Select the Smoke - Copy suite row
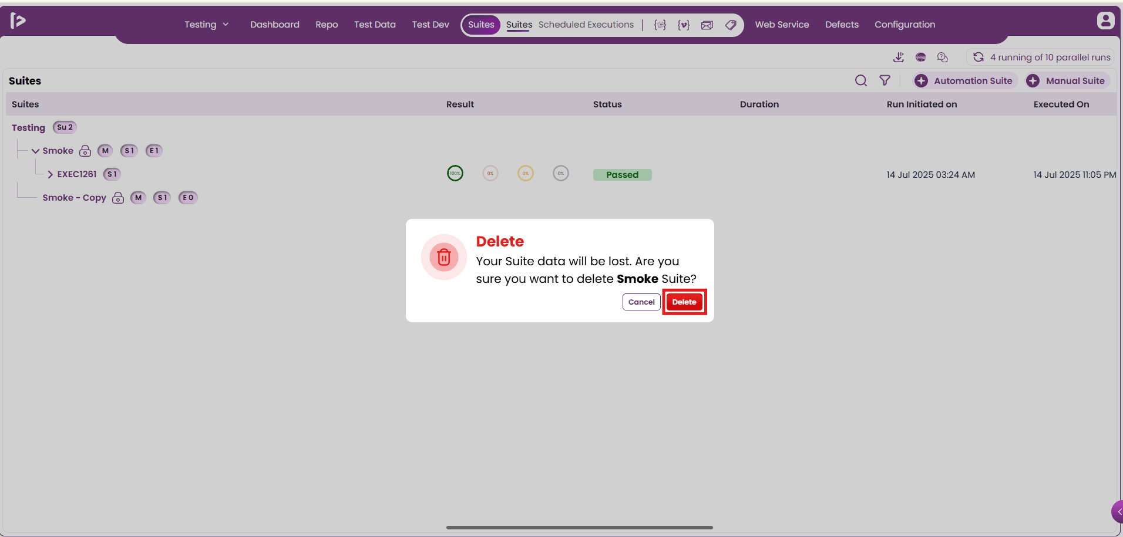 pyautogui.click(x=74, y=198)
